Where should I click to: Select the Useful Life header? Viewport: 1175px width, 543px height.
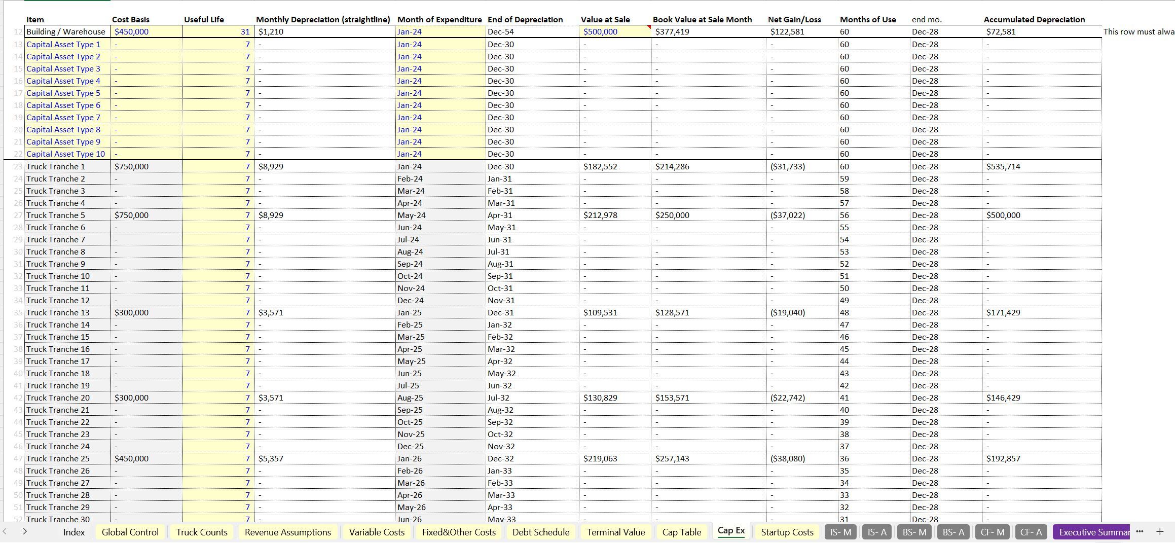(x=204, y=19)
